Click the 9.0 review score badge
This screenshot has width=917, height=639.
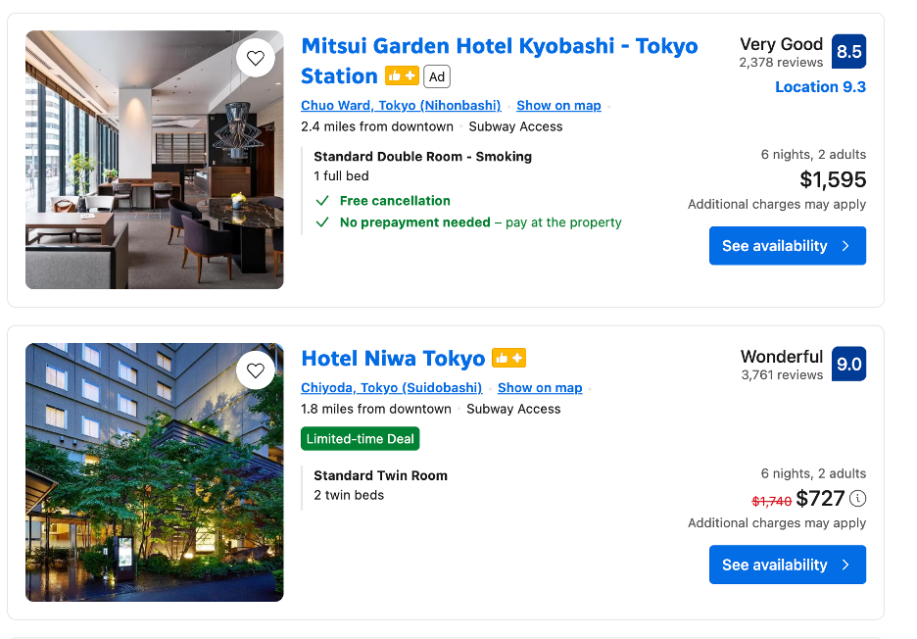pos(848,365)
